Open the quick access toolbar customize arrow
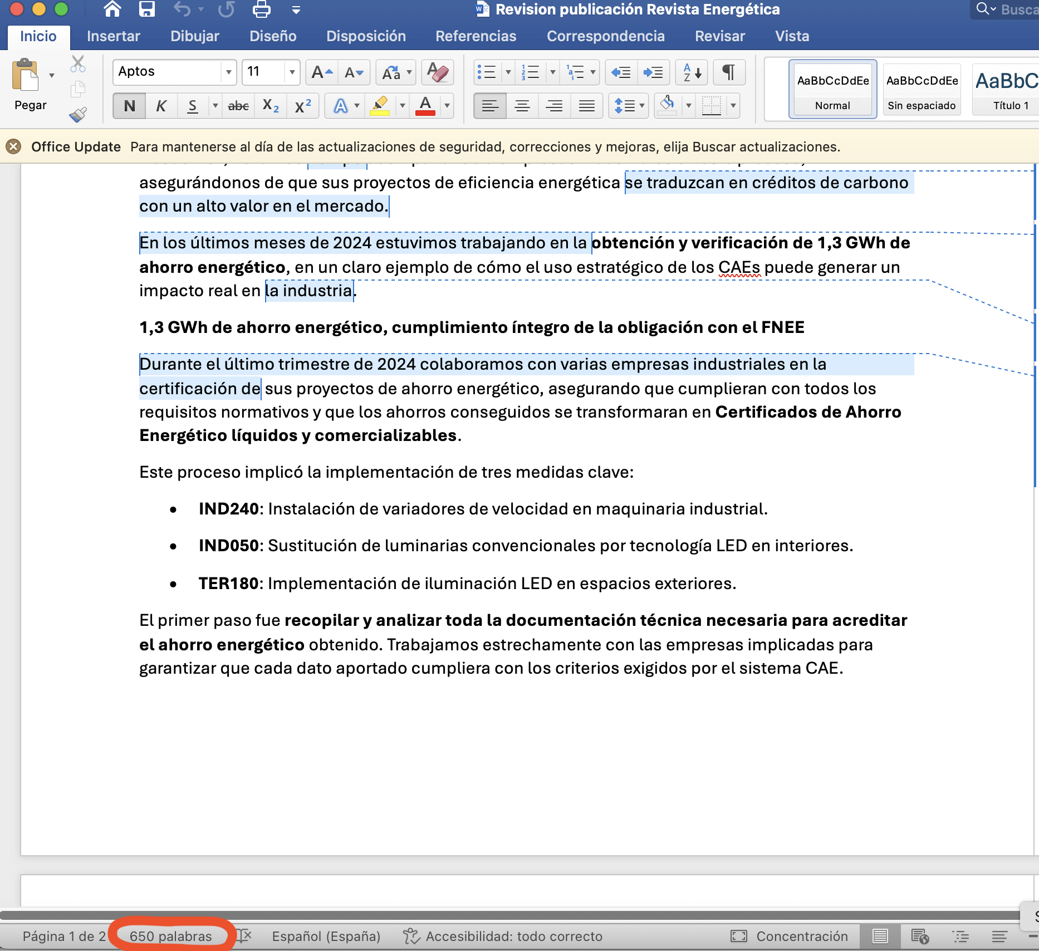1039x951 pixels. pos(296,10)
